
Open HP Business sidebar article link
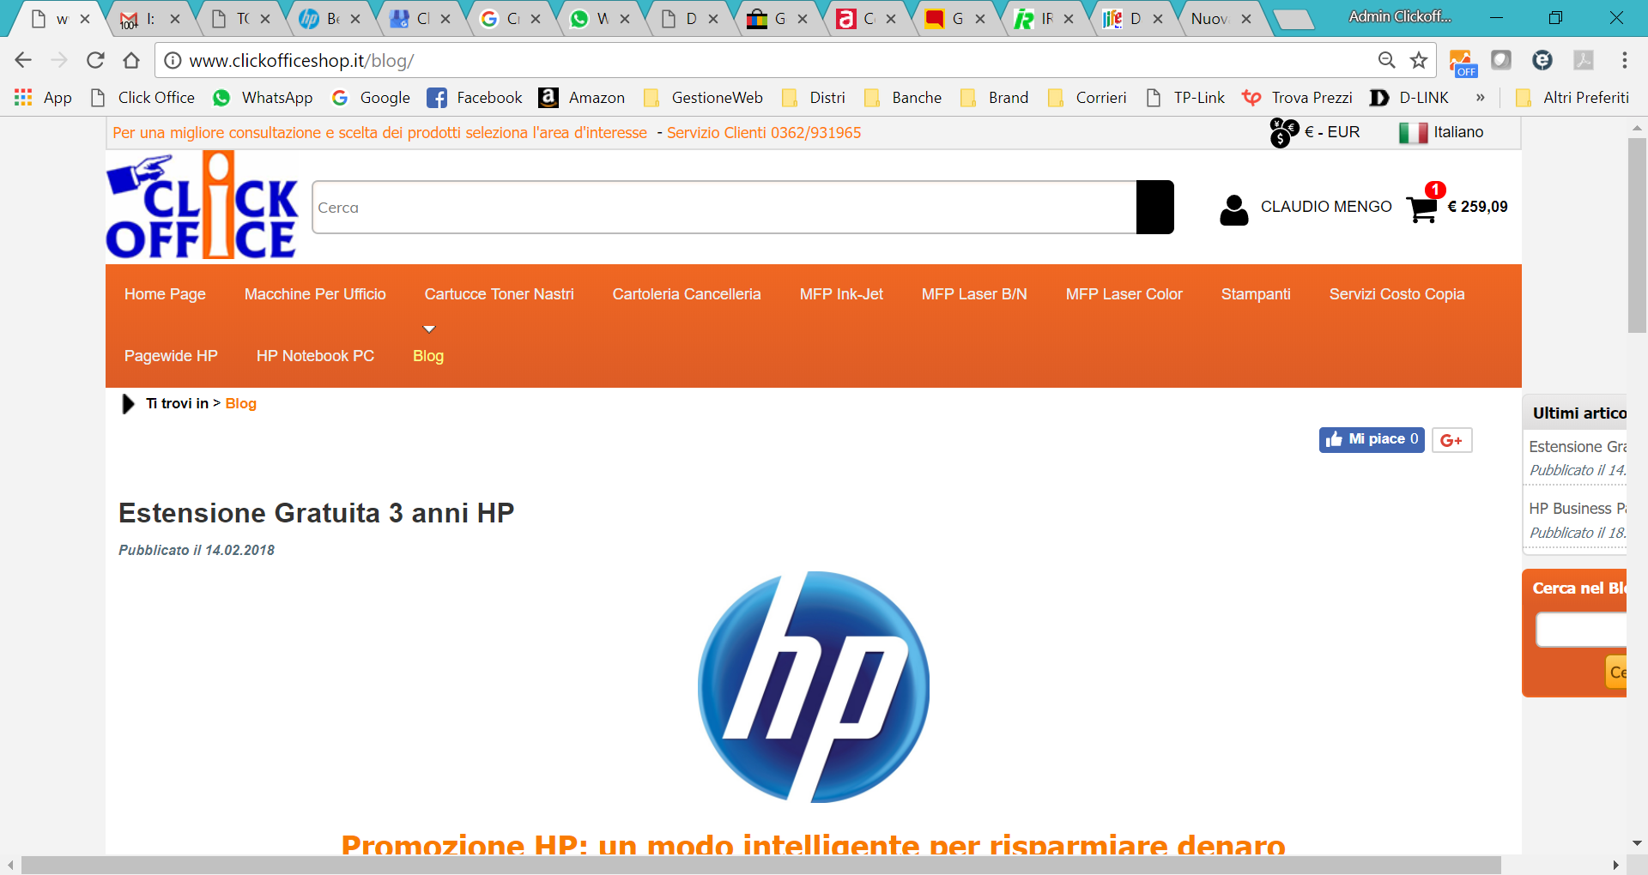(x=1578, y=509)
